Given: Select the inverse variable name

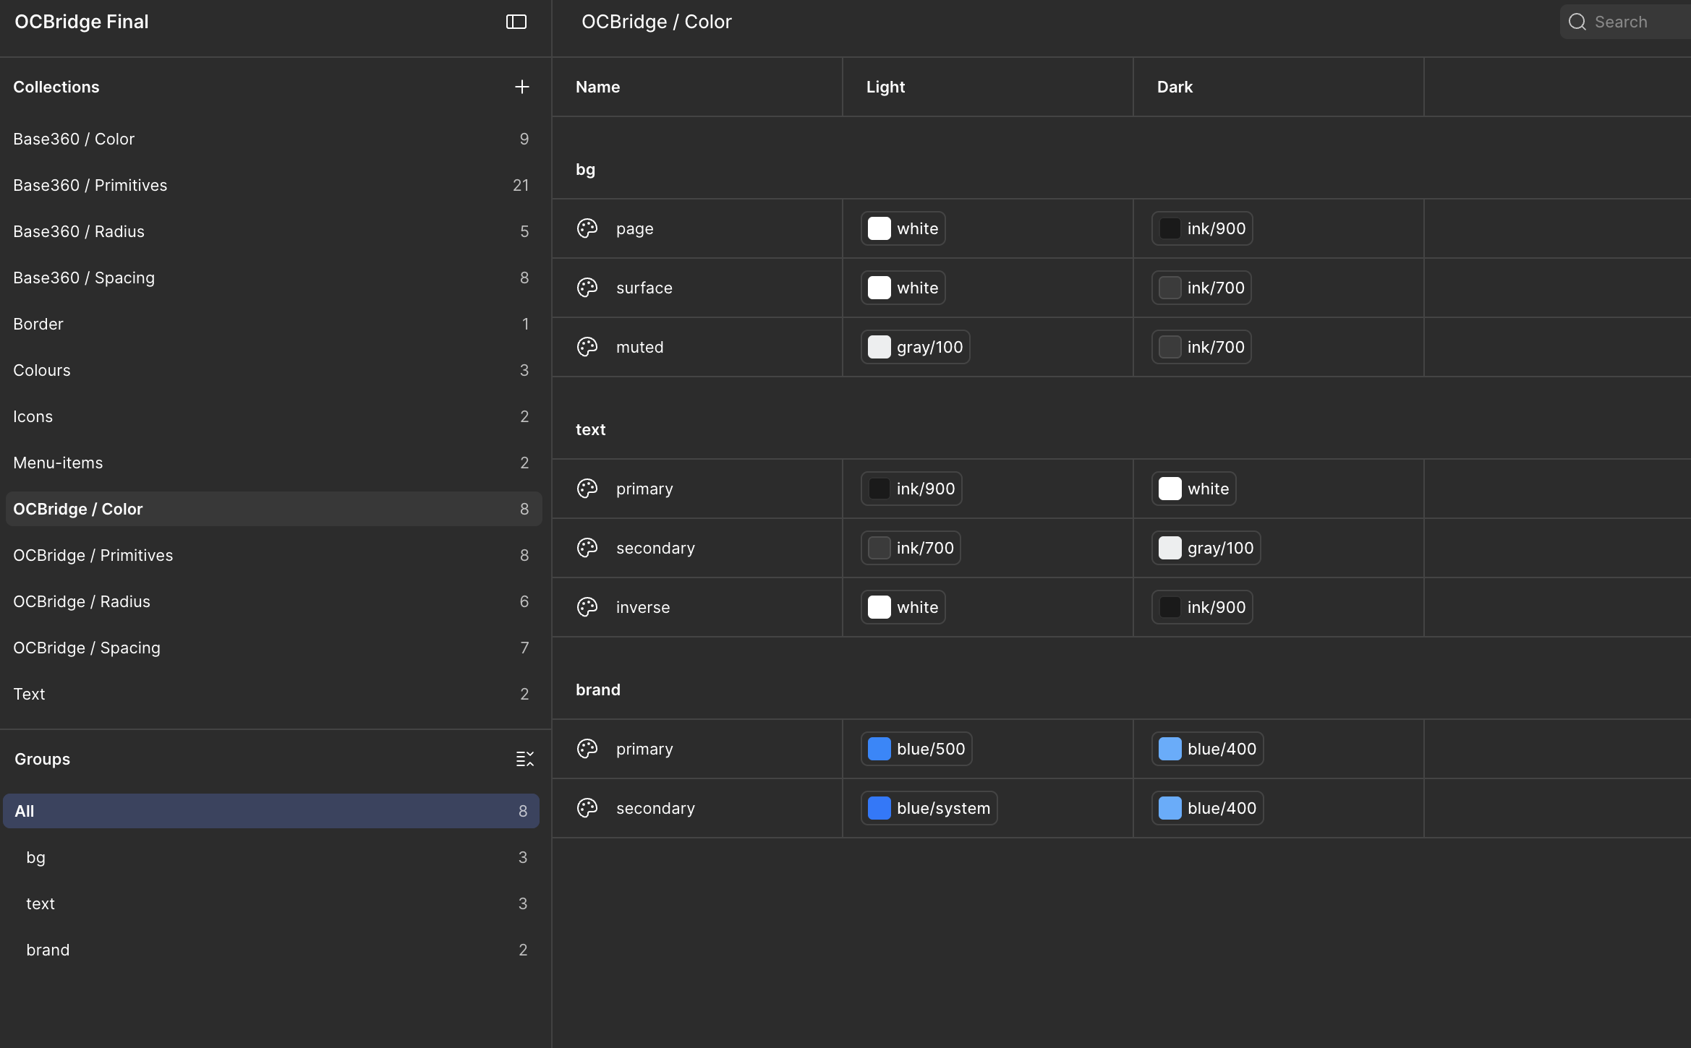Looking at the screenshot, I should click(642, 607).
